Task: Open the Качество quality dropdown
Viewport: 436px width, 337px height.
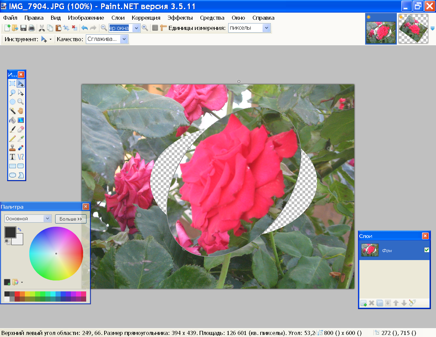Action: (124, 39)
